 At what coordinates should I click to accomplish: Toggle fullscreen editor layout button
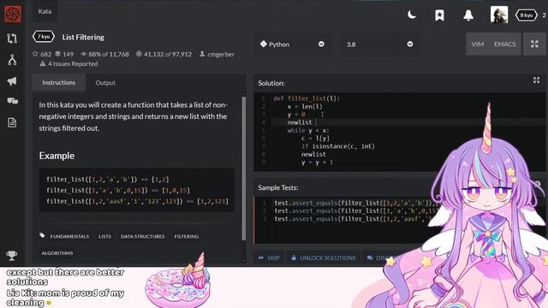[534, 44]
